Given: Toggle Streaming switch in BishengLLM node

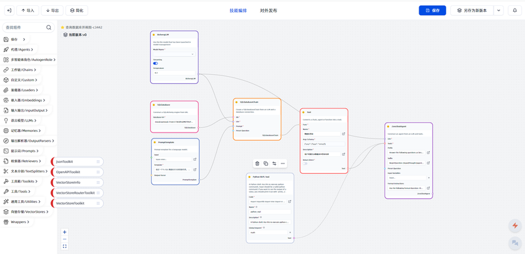Looking at the screenshot, I should tap(156, 63).
